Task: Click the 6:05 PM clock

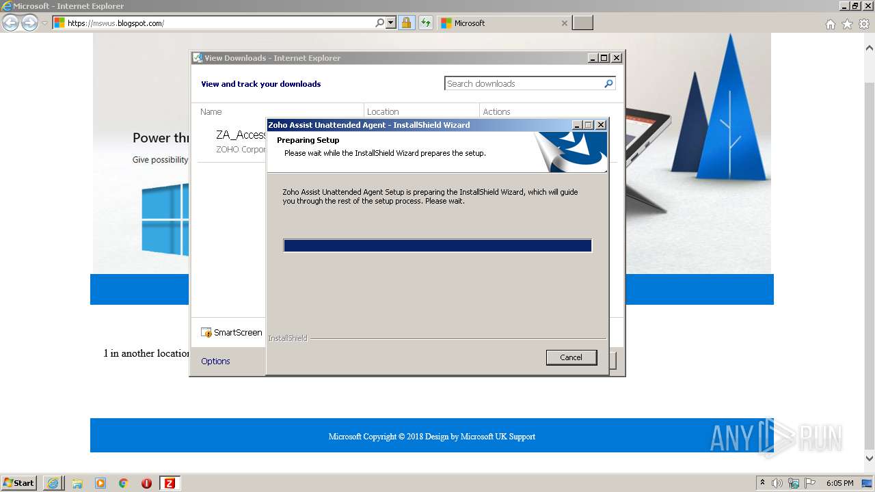Action: click(x=839, y=483)
